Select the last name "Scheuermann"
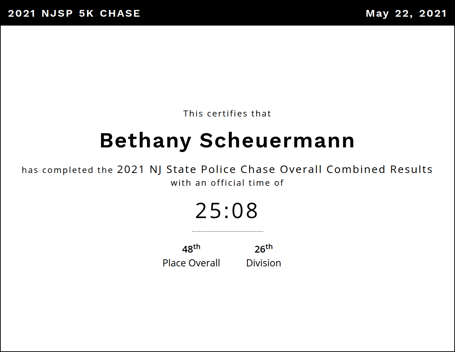The image size is (455, 352). [277, 141]
